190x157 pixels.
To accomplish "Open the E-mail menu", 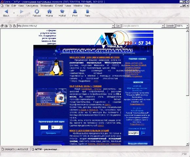I will 59,6.
